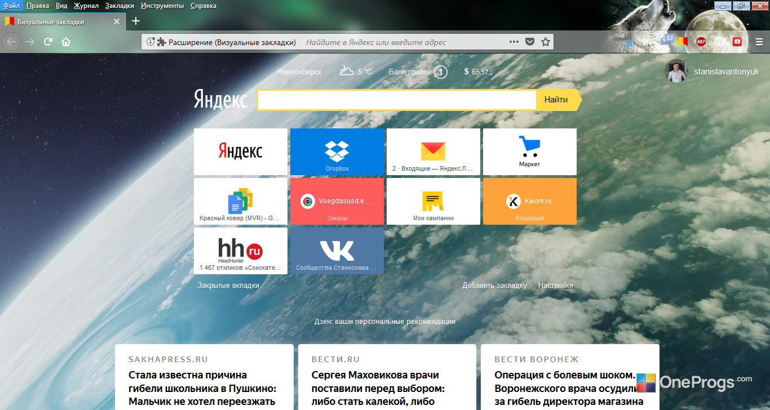Open Настройки link below bookmarks
The height and width of the screenshot is (410, 770).
pos(556,286)
